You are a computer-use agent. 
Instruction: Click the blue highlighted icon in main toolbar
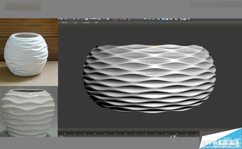163,19
